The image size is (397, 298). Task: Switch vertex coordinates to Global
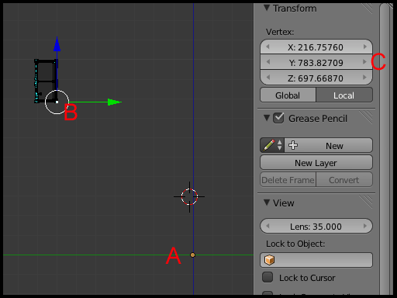(x=288, y=95)
